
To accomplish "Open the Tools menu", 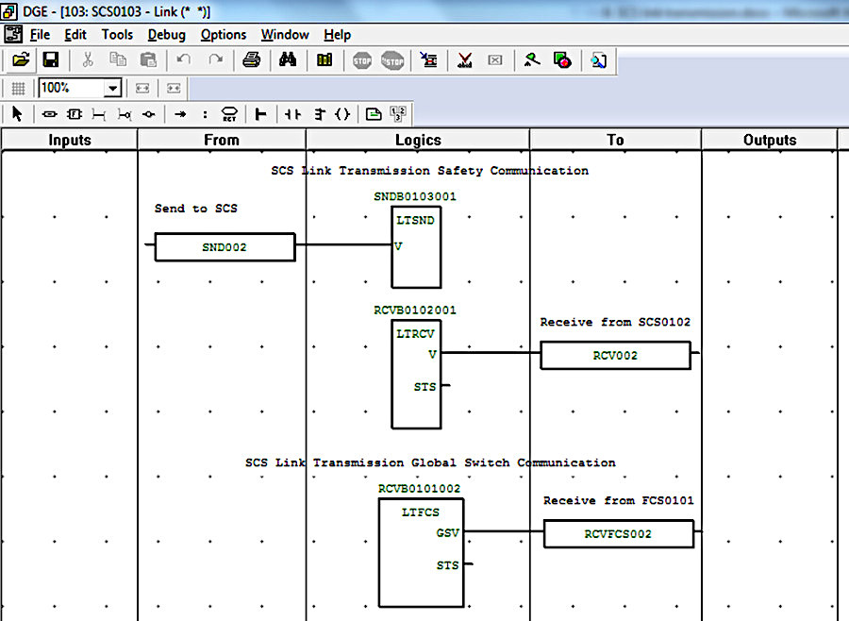I will click(x=117, y=35).
